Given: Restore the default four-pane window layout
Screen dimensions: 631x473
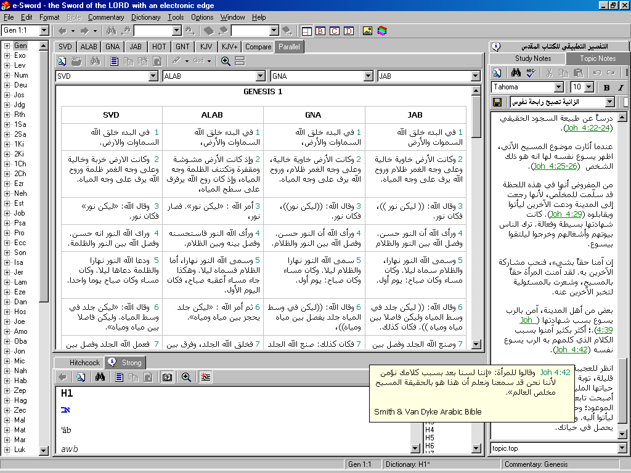Looking at the screenshot, I should (306, 31).
